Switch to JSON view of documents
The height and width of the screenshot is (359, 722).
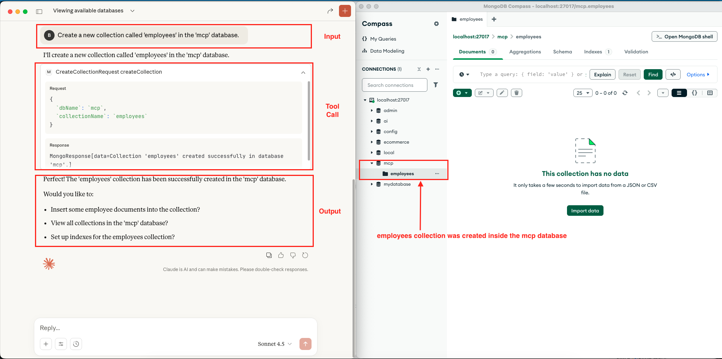(x=695, y=93)
